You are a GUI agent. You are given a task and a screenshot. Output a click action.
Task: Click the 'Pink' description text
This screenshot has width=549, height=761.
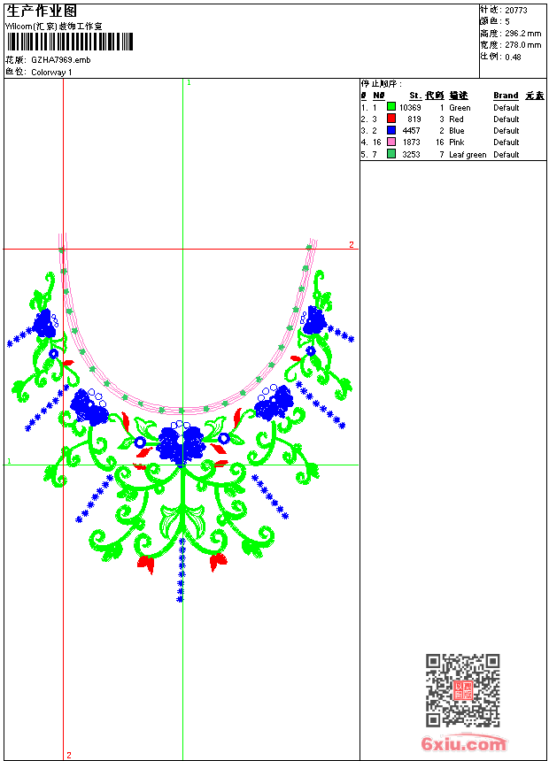[x=457, y=142]
